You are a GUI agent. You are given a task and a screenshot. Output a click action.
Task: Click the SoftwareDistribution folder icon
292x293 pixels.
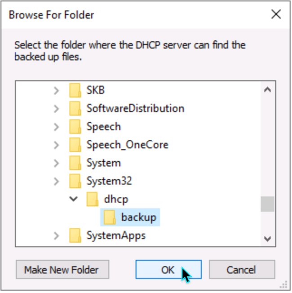point(75,108)
